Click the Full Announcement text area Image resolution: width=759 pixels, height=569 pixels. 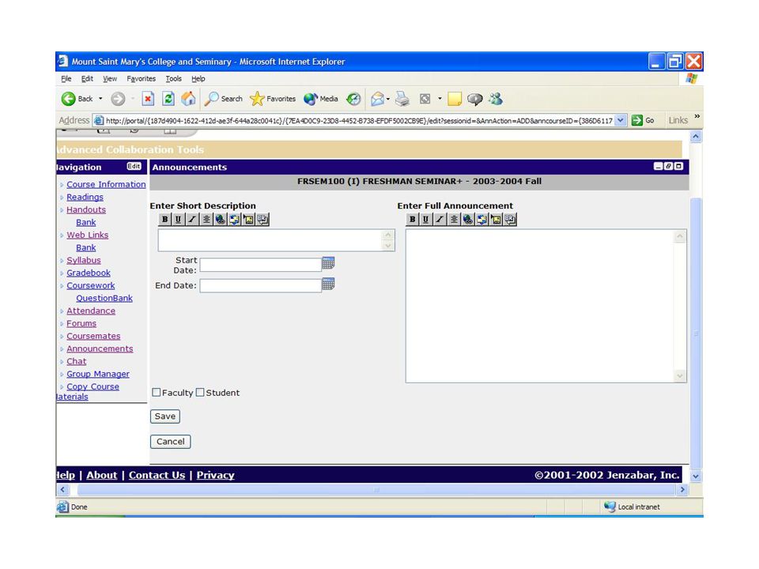tap(546, 306)
